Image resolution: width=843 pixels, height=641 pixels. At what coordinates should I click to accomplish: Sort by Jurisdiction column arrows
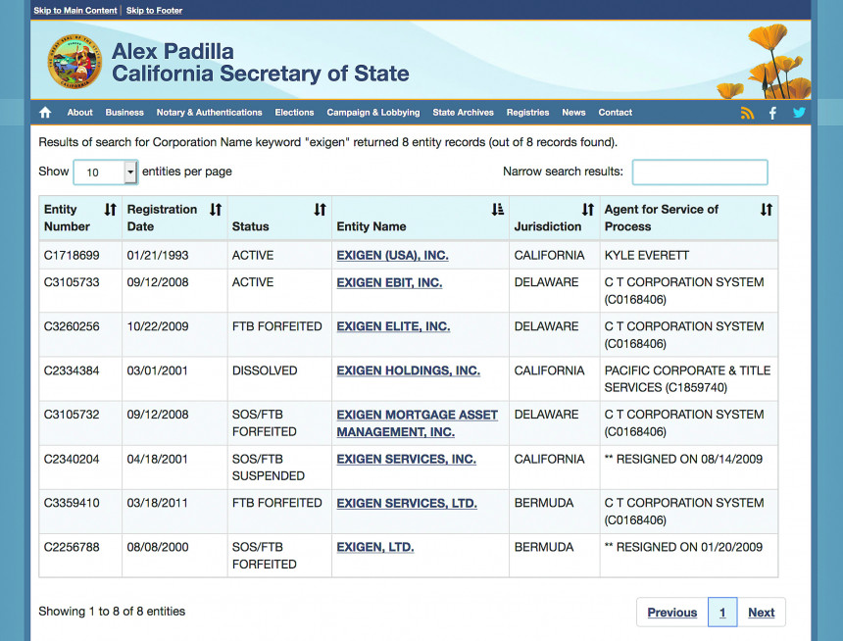pos(587,210)
